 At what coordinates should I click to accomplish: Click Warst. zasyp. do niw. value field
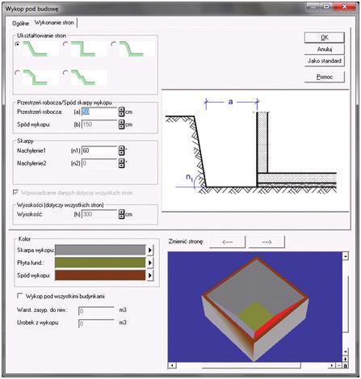96,311
